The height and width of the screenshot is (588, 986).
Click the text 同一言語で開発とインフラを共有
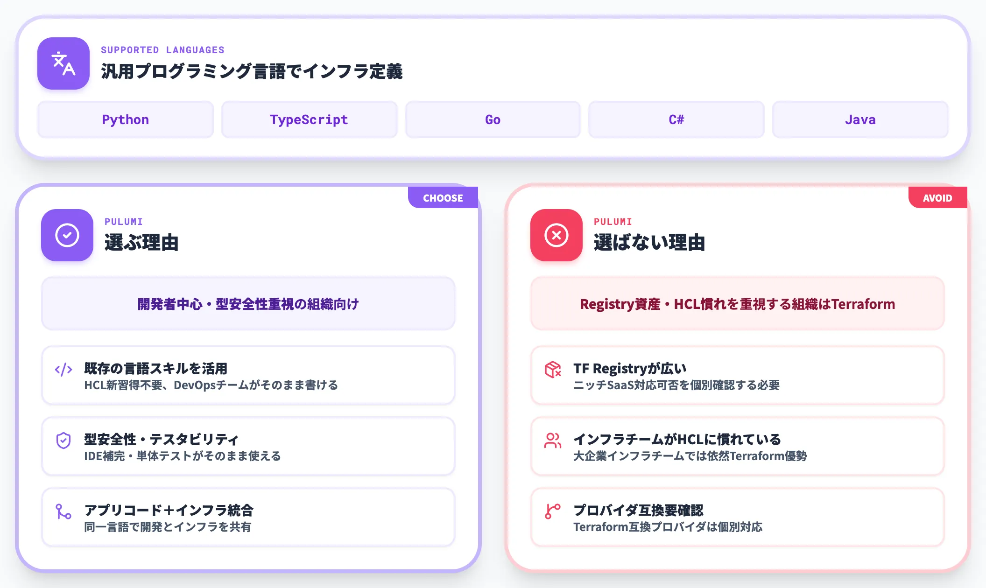coord(168,527)
